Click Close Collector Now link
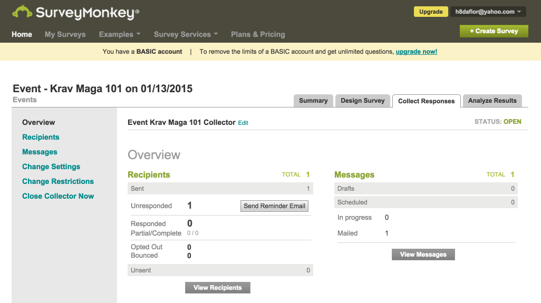 [x=58, y=196]
